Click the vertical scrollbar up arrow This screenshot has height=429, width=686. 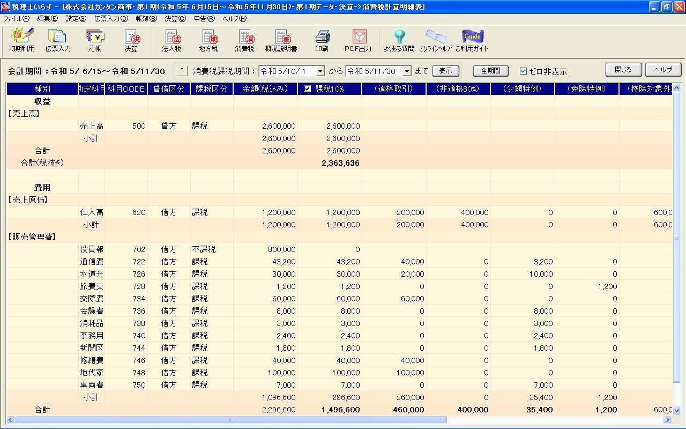coord(676,88)
